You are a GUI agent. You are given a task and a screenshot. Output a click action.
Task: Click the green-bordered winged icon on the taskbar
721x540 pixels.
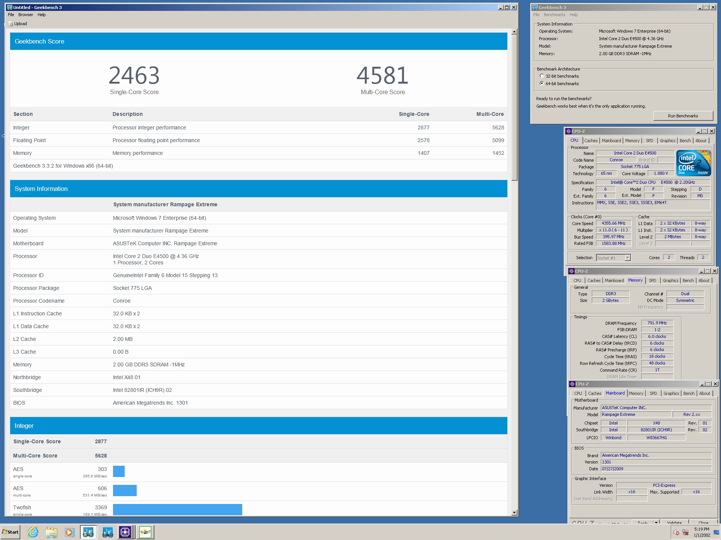pos(145,532)
